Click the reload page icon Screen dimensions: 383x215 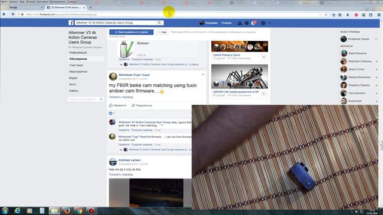pos(326,14)
